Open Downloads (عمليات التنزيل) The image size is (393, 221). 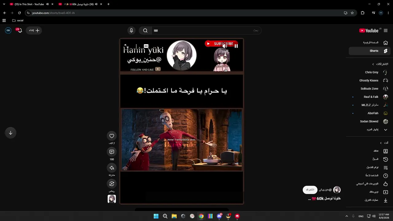click(x=369, y=200)
